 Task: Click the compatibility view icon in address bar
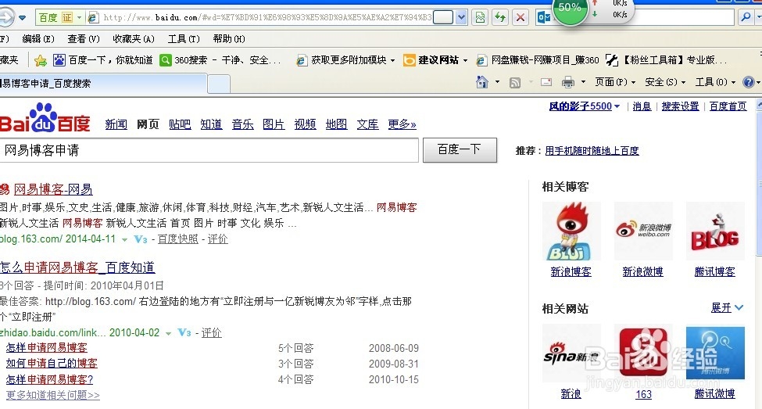point(480,18)
